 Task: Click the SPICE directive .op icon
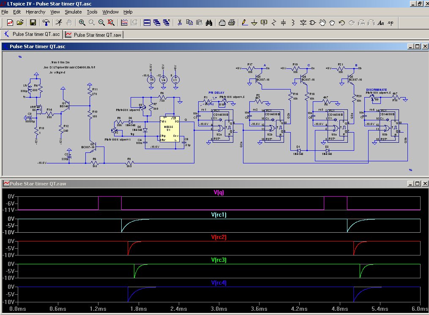pos(391,22)
